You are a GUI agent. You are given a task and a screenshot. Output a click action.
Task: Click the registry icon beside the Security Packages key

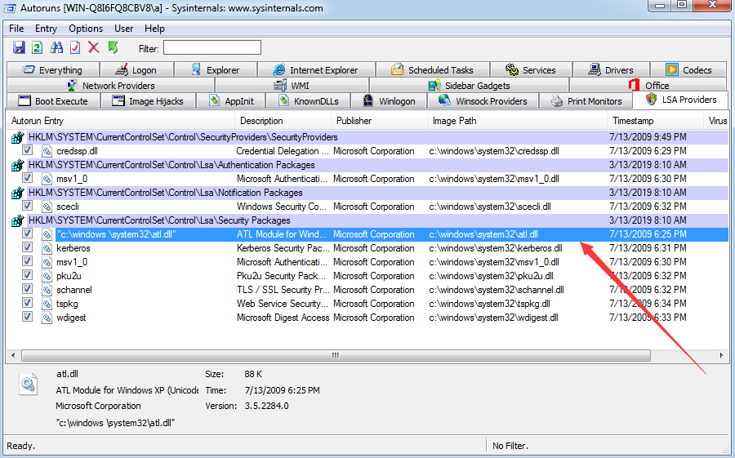[17, 220]
